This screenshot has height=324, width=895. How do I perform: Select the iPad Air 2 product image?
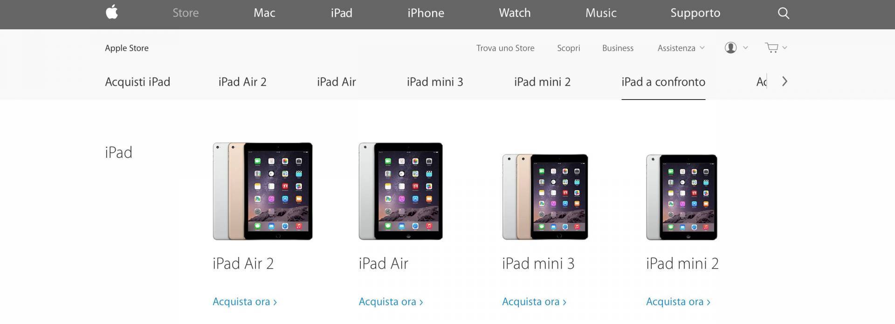pyautogui.click(x=262, y=191)
